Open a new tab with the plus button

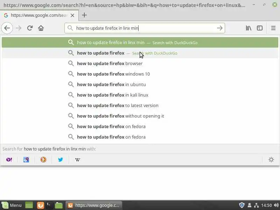click(84, 15)
